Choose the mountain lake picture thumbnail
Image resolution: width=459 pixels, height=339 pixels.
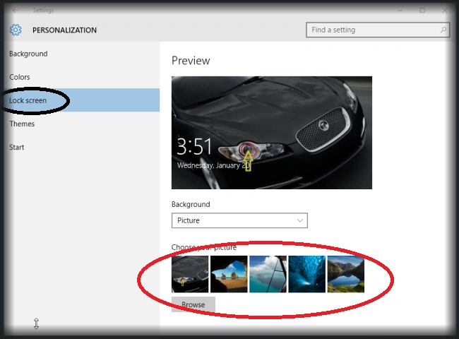pyautogui.click(x=346, y=274)
